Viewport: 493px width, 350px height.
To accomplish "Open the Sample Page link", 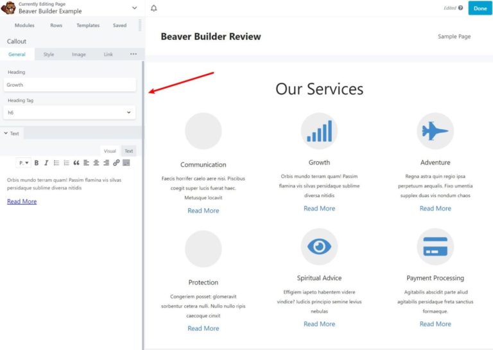I will tap(454, 37).
